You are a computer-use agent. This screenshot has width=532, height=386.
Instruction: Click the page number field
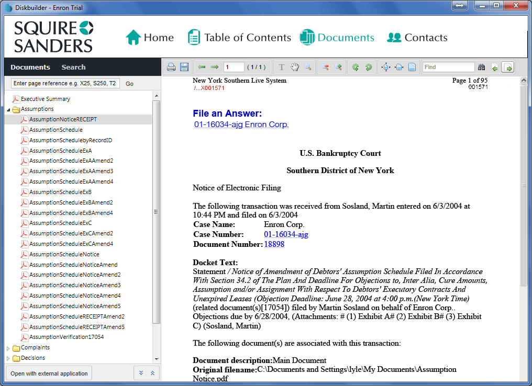(234, 67)
